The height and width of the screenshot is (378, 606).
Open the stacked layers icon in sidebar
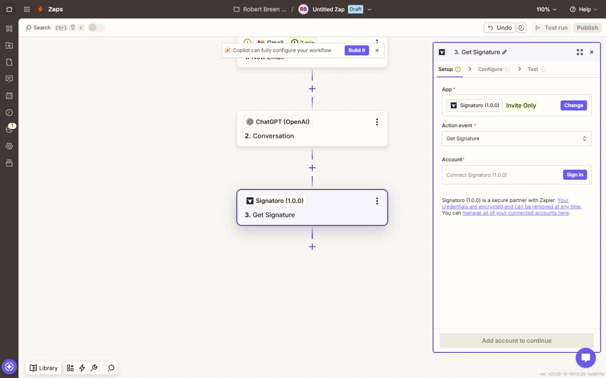9,163
